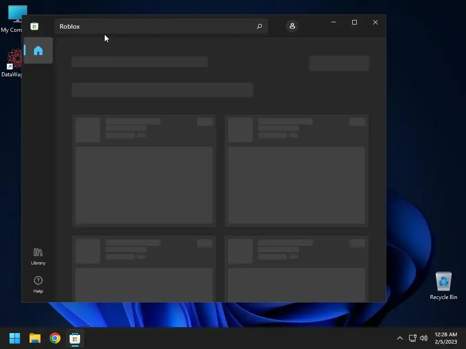Click the search box containing Roblox
Image resolution: width=466 pixels, height=349 pixels.
[161, 26]
